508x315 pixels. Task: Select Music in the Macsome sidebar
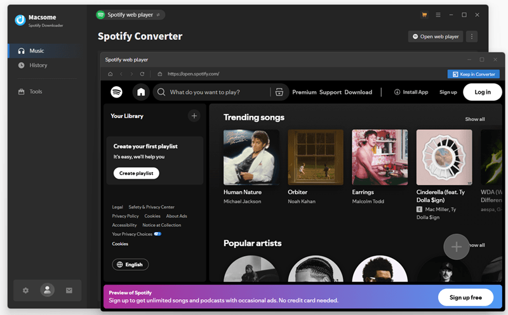point(44,51)
